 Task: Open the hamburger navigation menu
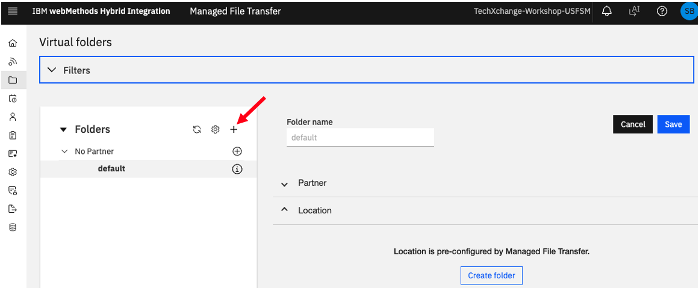tap(13, 11)
